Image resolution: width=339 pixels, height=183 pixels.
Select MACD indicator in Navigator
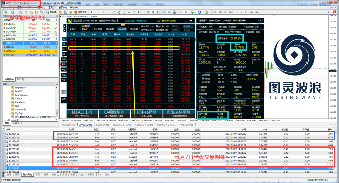click(18, 91)
